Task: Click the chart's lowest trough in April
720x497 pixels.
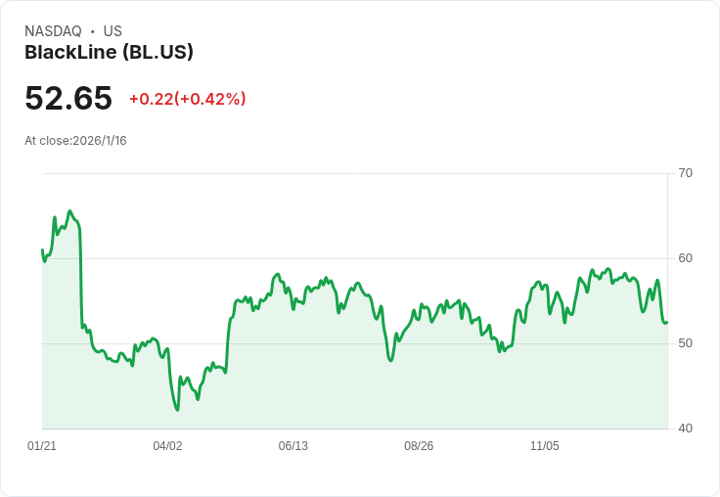Action: coord(177,410)
